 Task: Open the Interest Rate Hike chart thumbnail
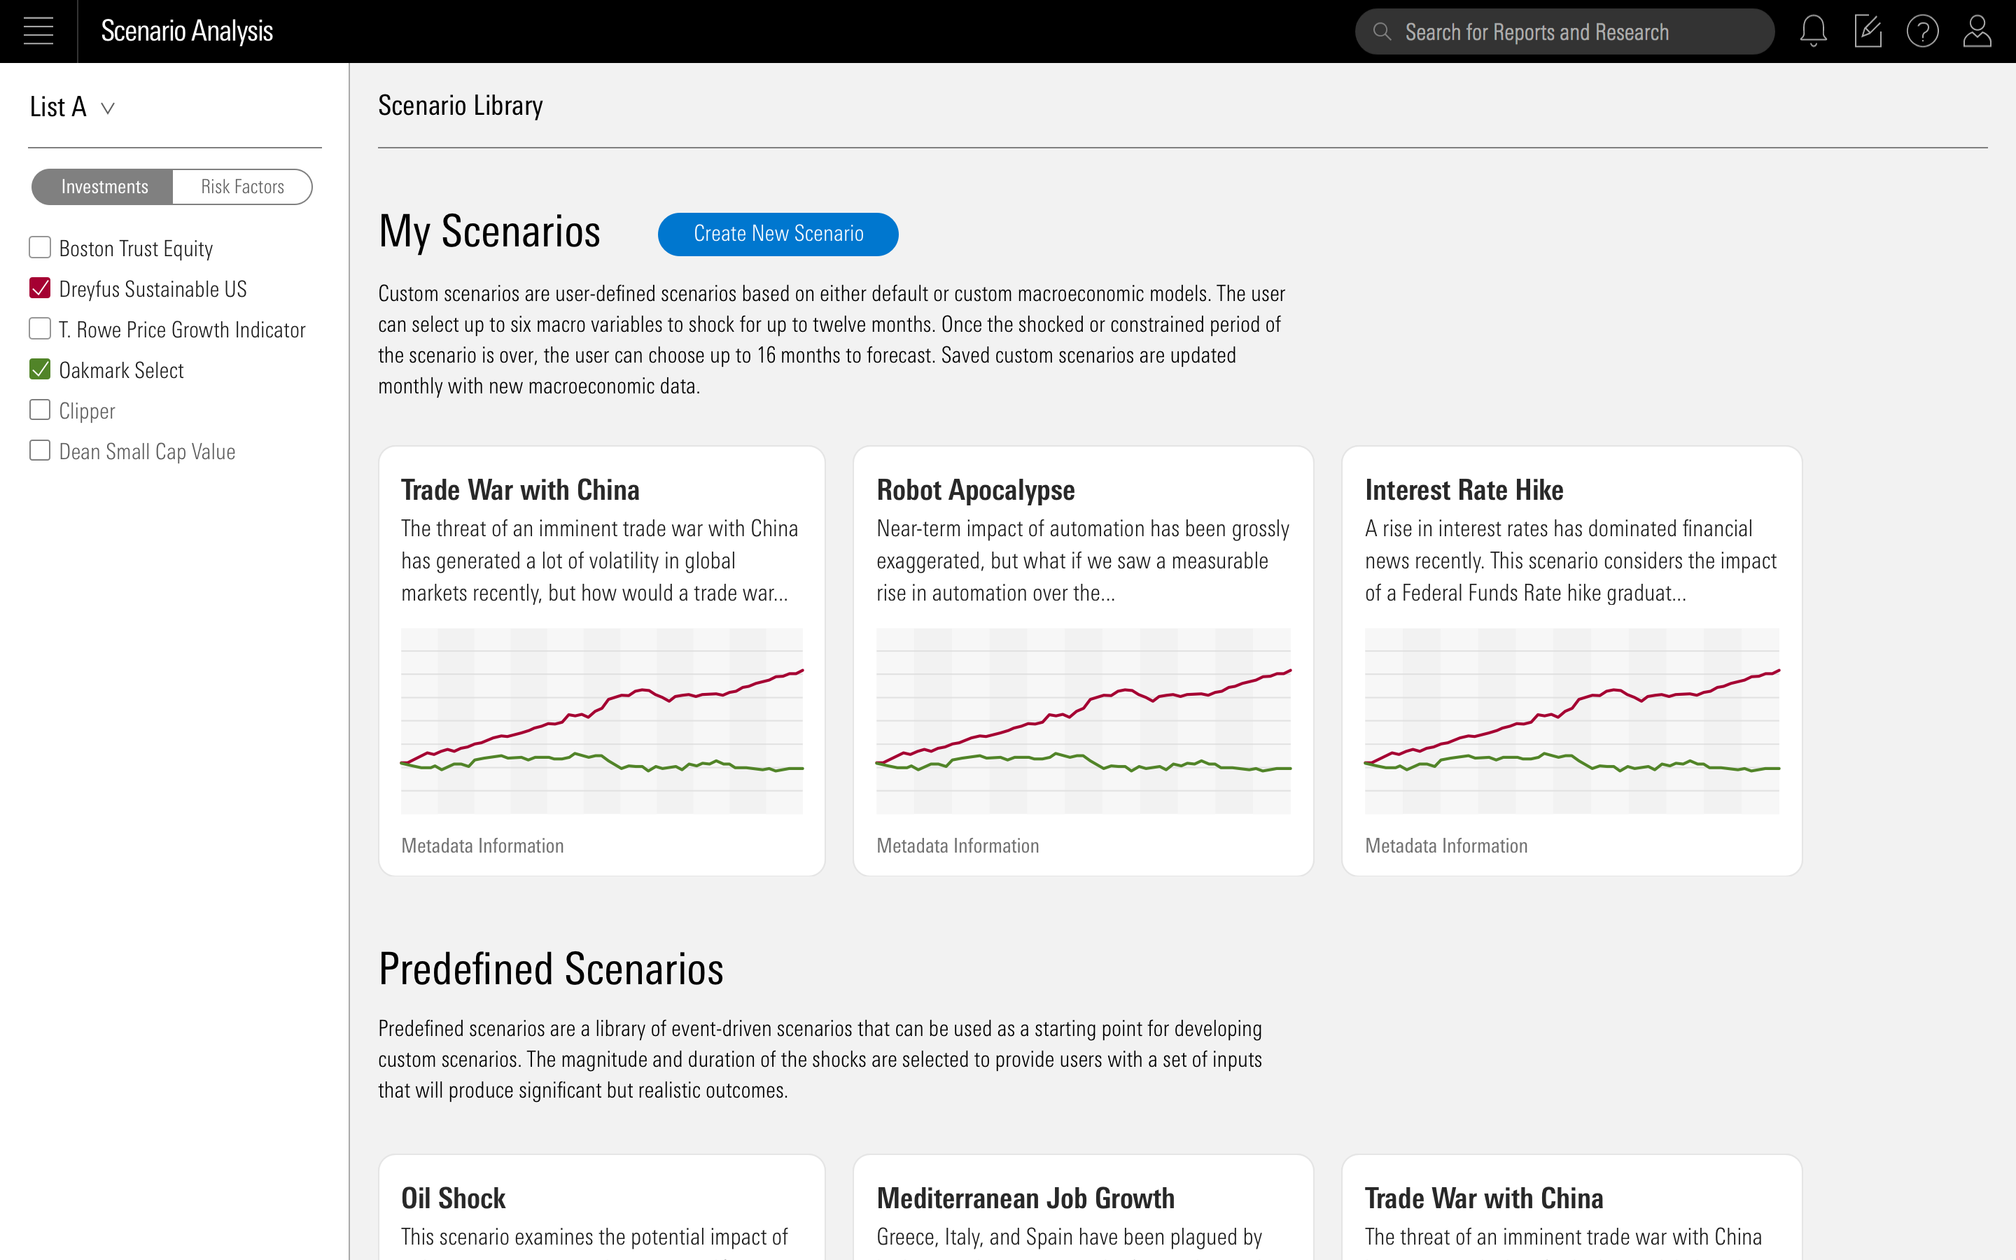pyautogui.click(x=1572, y=721)
